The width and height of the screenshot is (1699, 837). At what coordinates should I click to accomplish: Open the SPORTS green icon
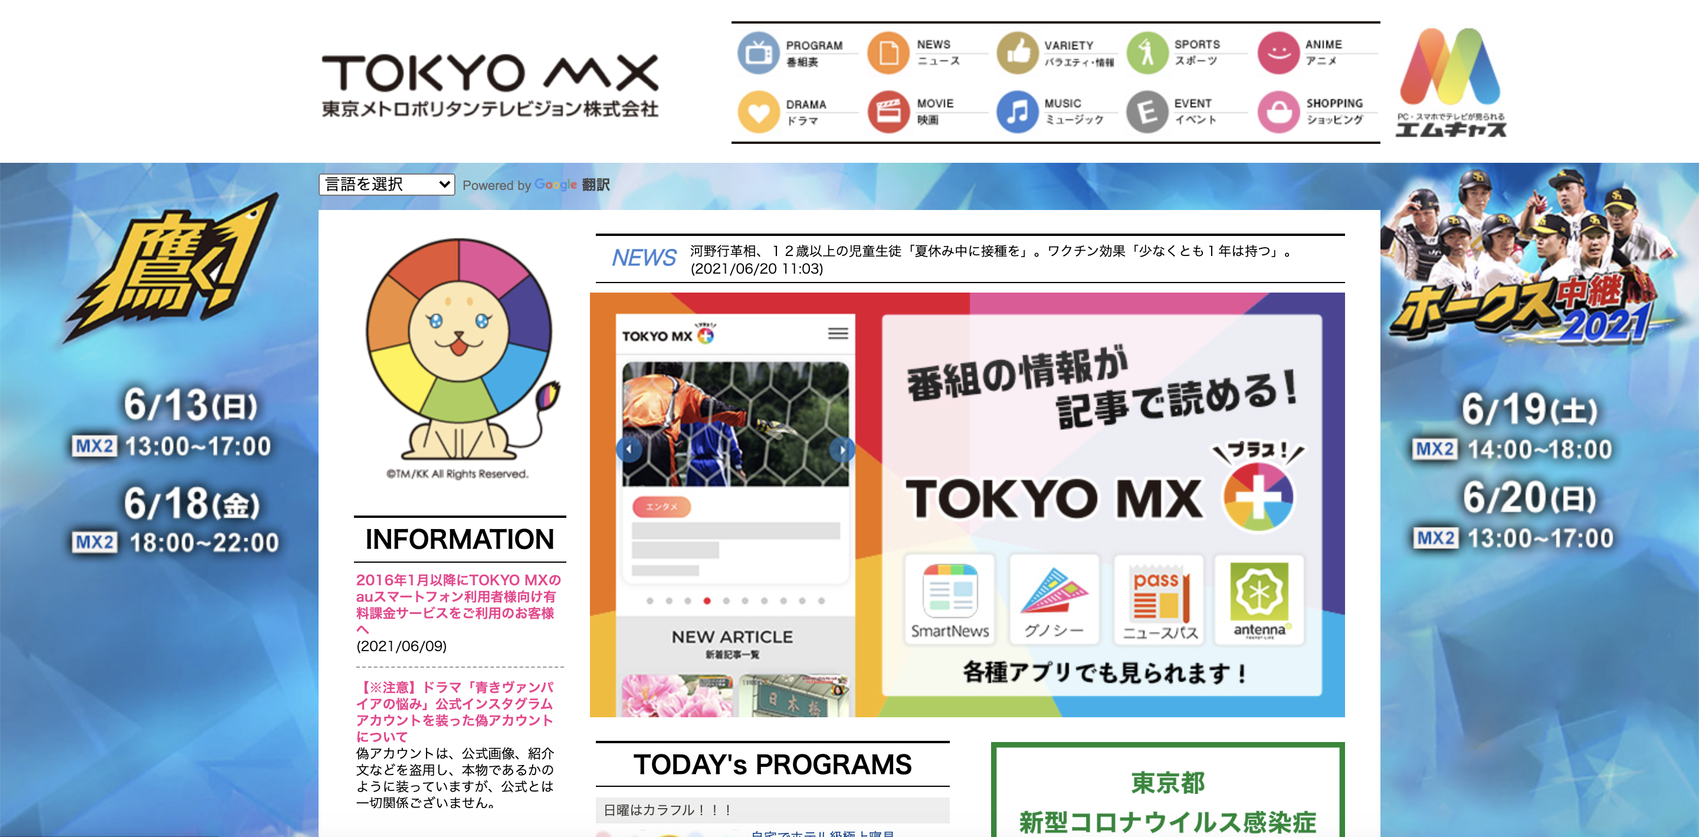tap(1147, 52)
